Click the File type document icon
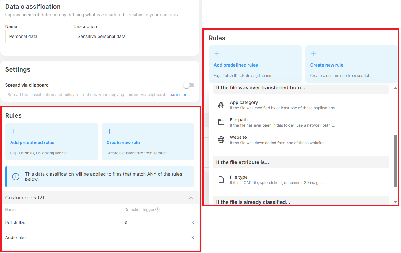Image resolution: width=401 pixels, height=253 pixels. (221, 180)
